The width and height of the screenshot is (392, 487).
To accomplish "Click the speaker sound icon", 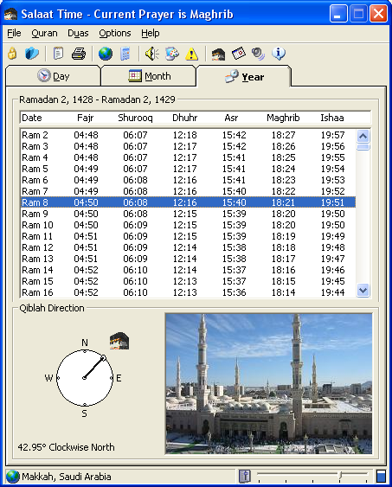I will [x=152, y=54].
